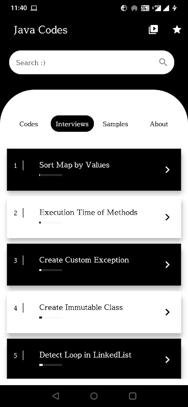Open Create Immutable Class title
188x407 pixels.
[81, 307]
